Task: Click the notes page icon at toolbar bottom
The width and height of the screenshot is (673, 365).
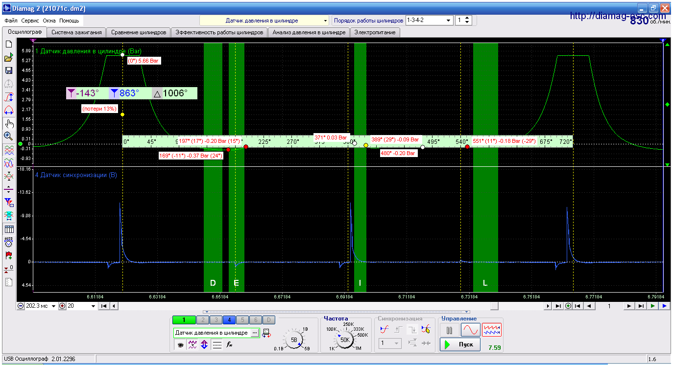Action: [8, 282]
